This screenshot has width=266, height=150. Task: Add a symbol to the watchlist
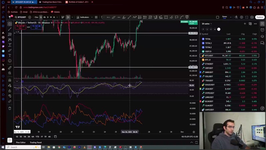(x=245, y=24)
